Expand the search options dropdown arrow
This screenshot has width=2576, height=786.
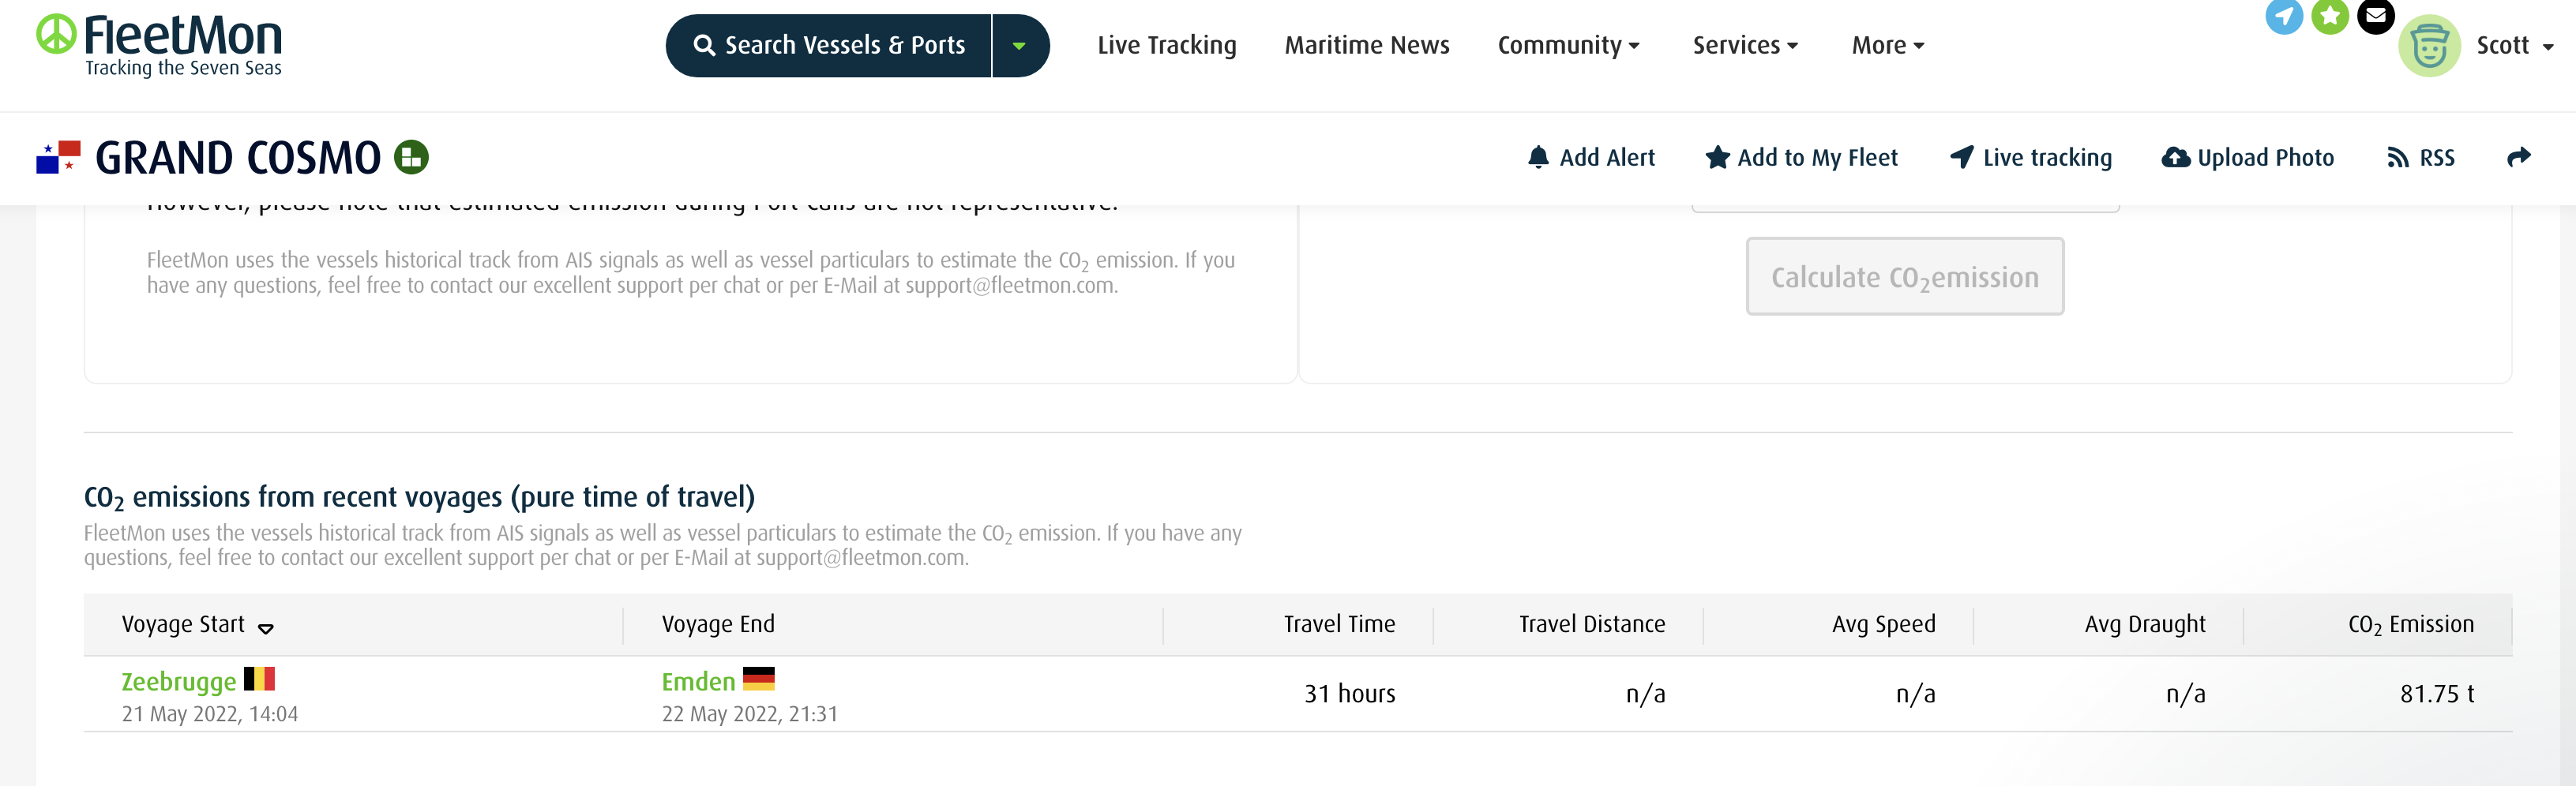pyautogui.click(x=1019, y=46)
